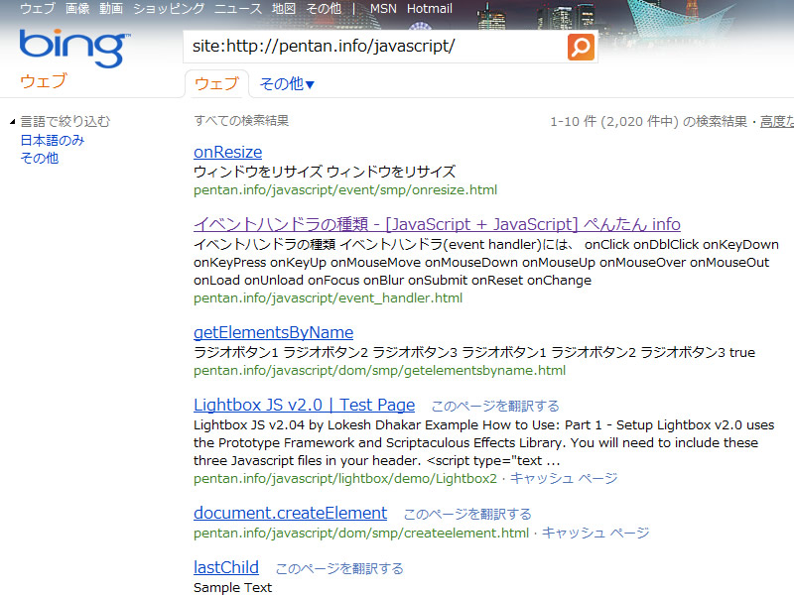Translate the lastChild result page
794x595 pixels.
coord(339,568)
